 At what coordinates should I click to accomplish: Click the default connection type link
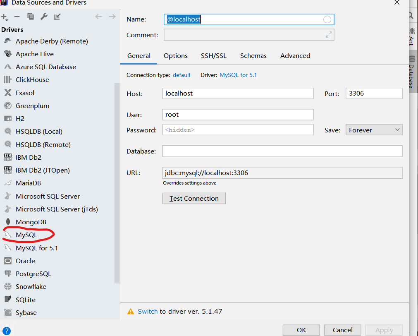[x=182, y=75]
